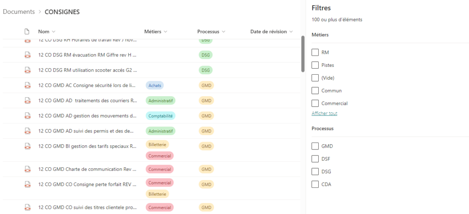Check the RM Métiers filter
469x214 pixels.
click(315, 52)
